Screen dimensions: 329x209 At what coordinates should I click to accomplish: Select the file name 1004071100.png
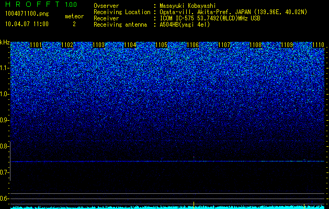pos(27,14)
